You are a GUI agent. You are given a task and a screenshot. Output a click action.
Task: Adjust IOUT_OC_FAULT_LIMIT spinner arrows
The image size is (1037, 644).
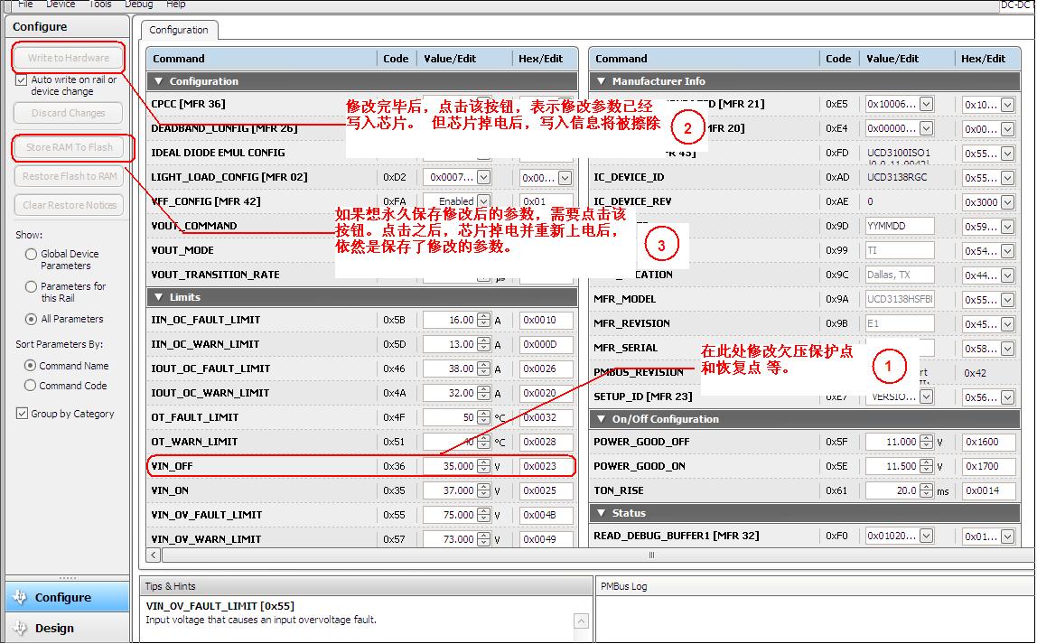(484, 369)
